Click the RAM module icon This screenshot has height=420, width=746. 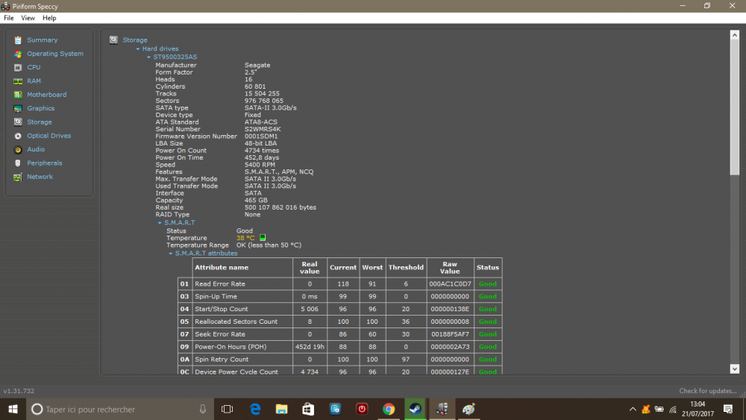click(x=18, y=81)
